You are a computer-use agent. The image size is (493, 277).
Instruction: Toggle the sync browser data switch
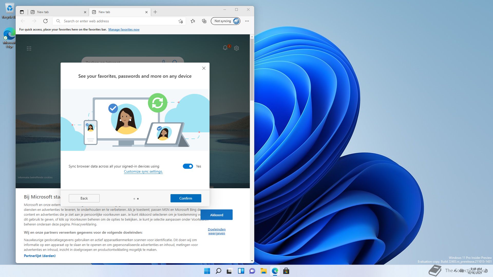[x=188, y=166]
